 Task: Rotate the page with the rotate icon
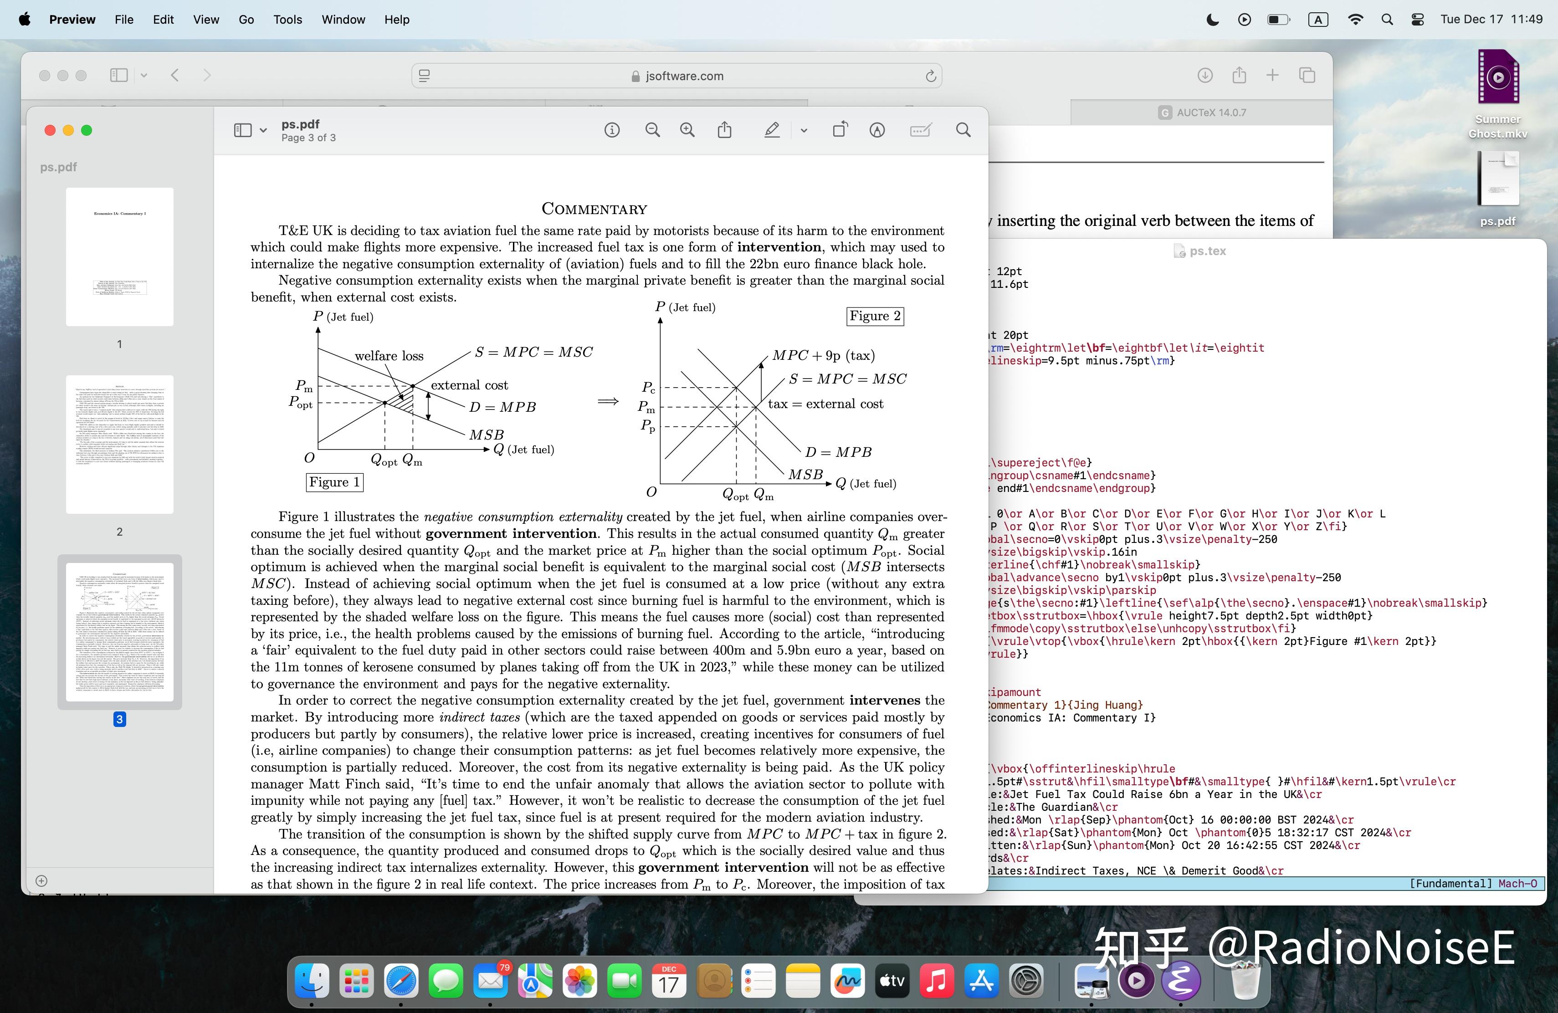pyautogui.click(x=839, y=130)
